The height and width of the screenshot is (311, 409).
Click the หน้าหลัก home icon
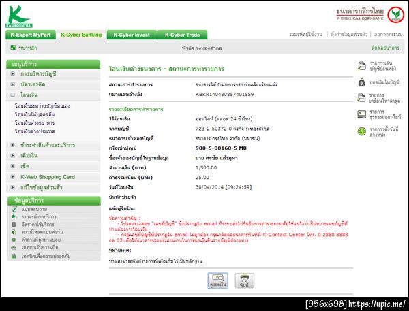click(13, 48)
